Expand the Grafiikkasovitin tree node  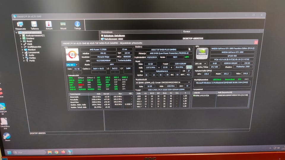22,47
